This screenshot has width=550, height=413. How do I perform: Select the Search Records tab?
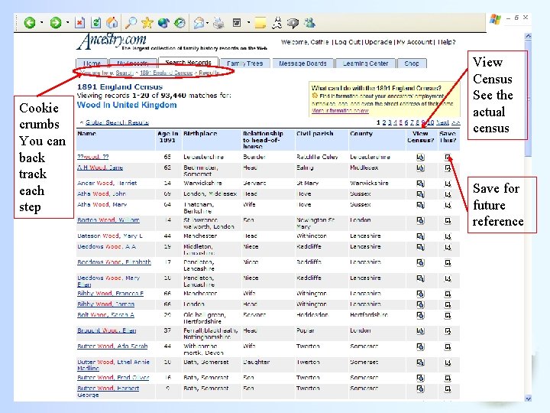(x=189, y=62)
